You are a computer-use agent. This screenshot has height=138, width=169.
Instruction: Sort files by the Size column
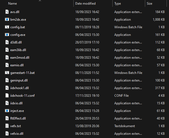click(149, 4)
